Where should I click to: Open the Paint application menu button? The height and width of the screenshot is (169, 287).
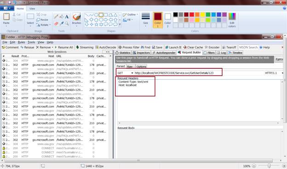click(6, 8)
